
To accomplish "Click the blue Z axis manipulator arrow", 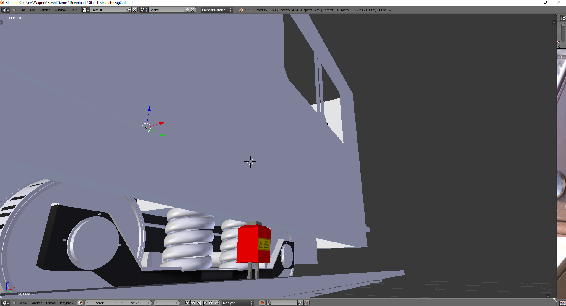I will tap(149, 109).
